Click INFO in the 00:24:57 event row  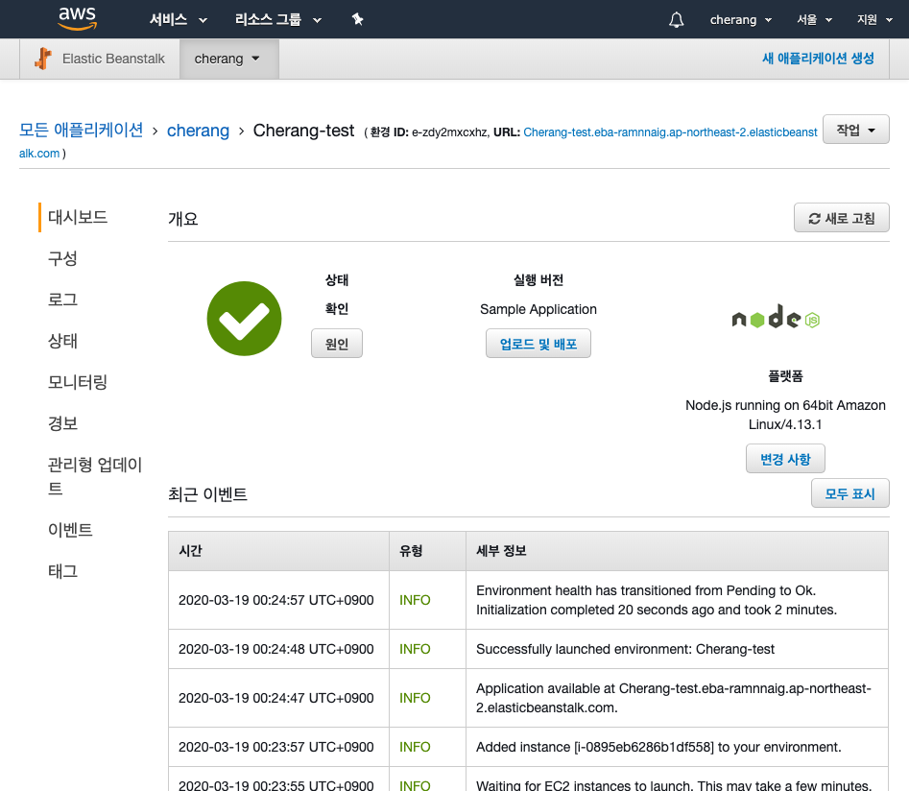point(415,600)
